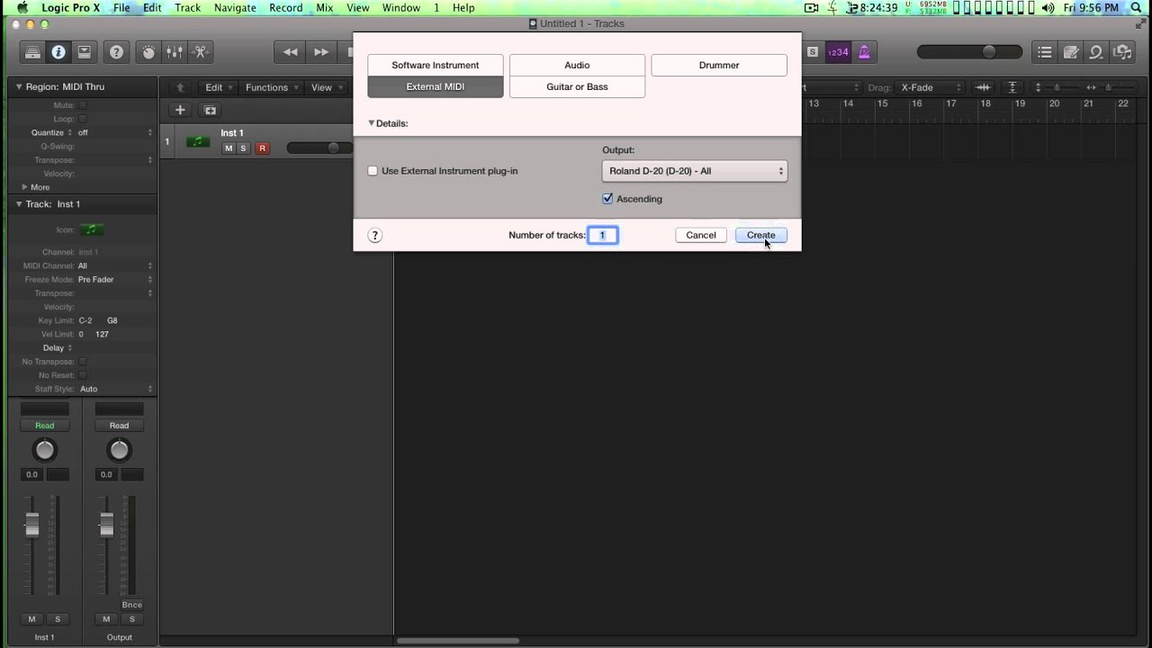1152x648 pixels.
Task: Open the Mixer faders icon
Action: [x=175, y=52]
